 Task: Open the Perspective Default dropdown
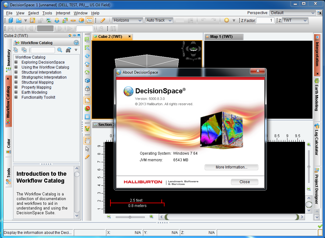[293, 13]
